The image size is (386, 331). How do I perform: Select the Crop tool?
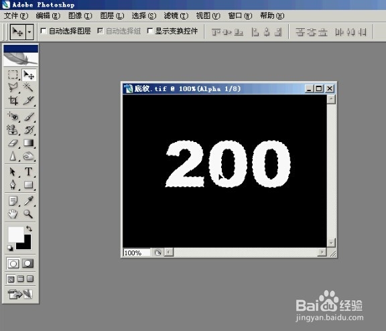13,100
